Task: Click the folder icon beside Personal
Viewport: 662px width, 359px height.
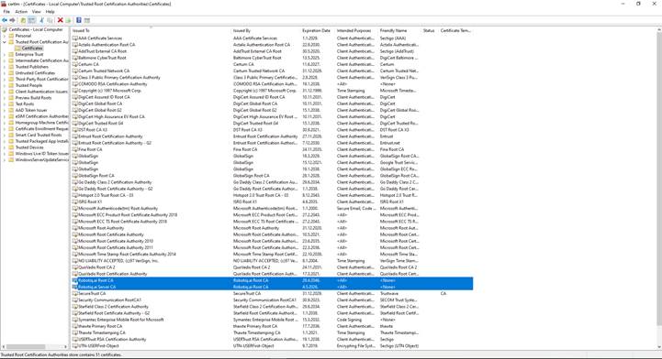Action: [x=11, y=36]
